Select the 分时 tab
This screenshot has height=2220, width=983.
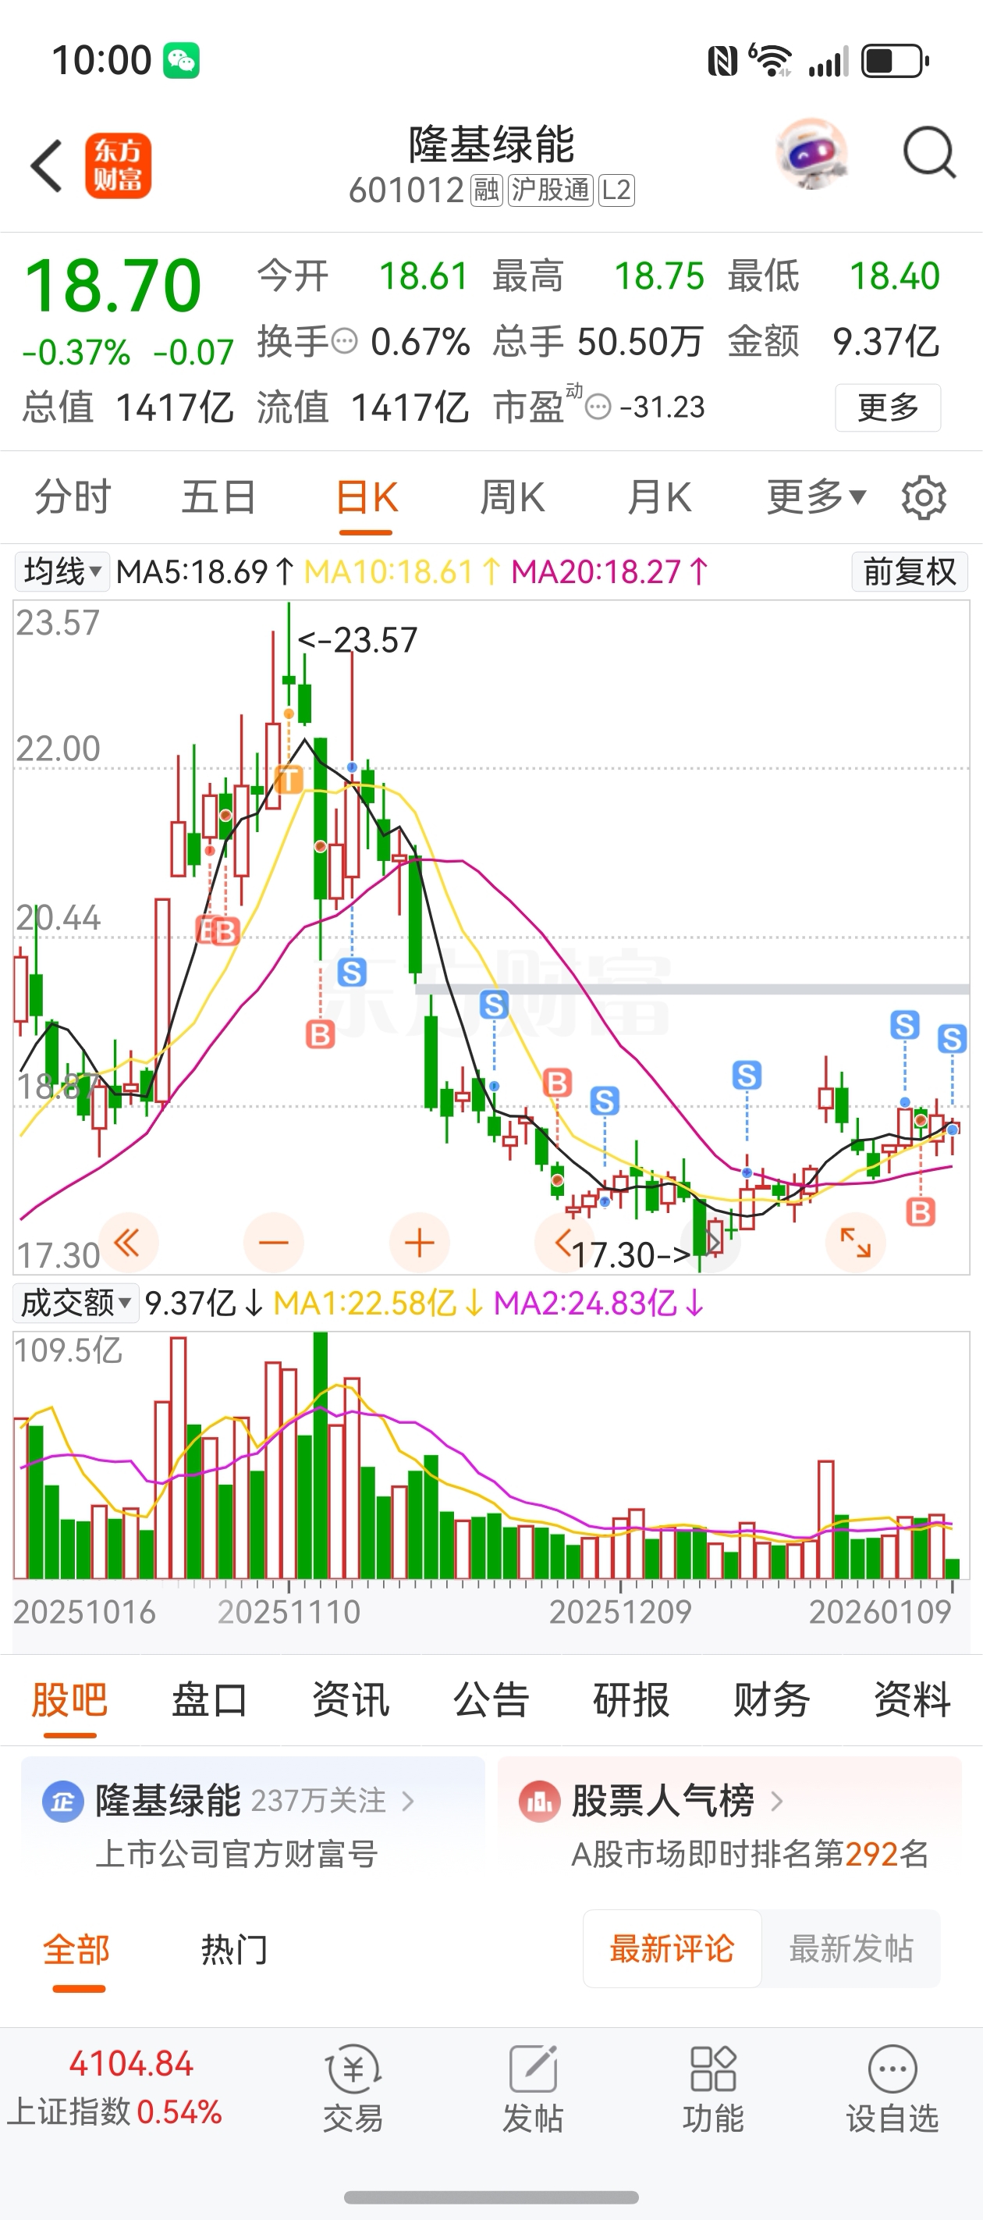click(73, 497)
